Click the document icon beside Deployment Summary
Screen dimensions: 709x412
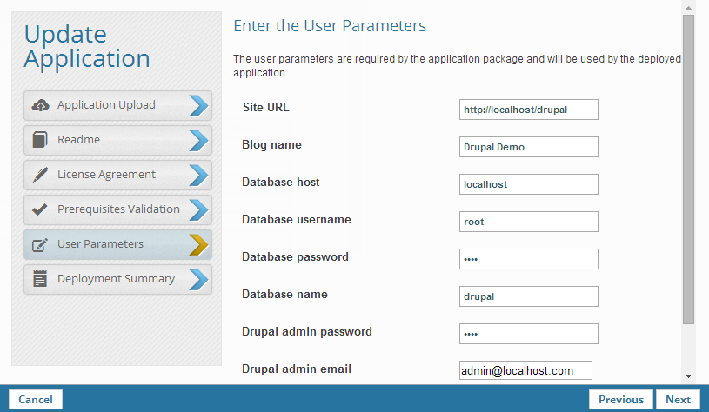(x=40, y=279)
